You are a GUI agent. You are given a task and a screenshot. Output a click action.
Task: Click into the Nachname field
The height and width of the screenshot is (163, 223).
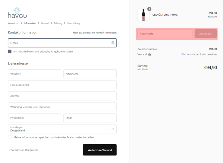[x=90, y=74]
